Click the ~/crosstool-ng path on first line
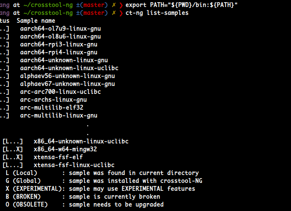291x211 pixels. coord(48,5)
